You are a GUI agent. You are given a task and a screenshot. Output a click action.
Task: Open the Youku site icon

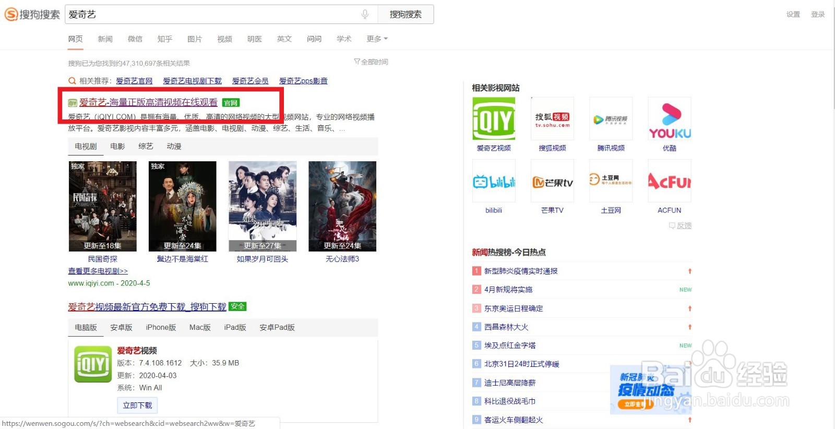[x=670, y=118]
